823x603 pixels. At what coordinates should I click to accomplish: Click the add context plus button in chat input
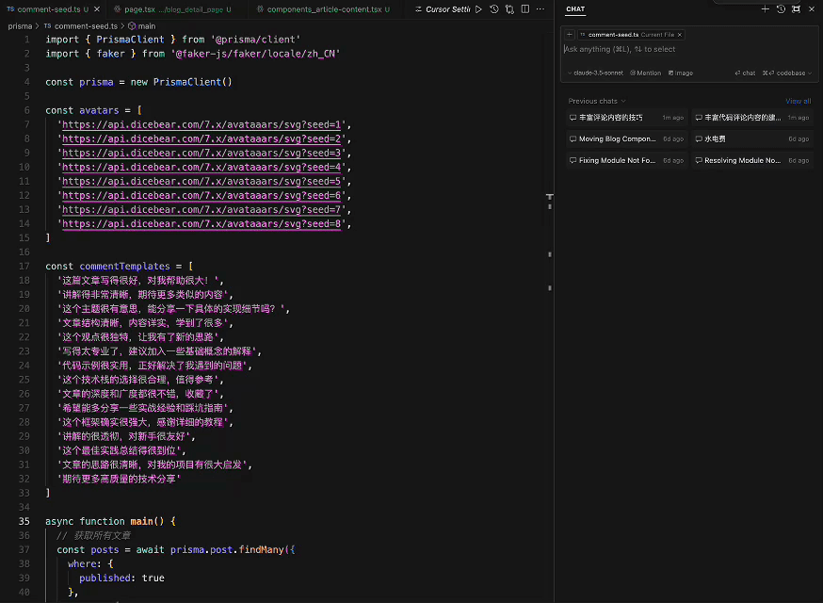(569, 35)
